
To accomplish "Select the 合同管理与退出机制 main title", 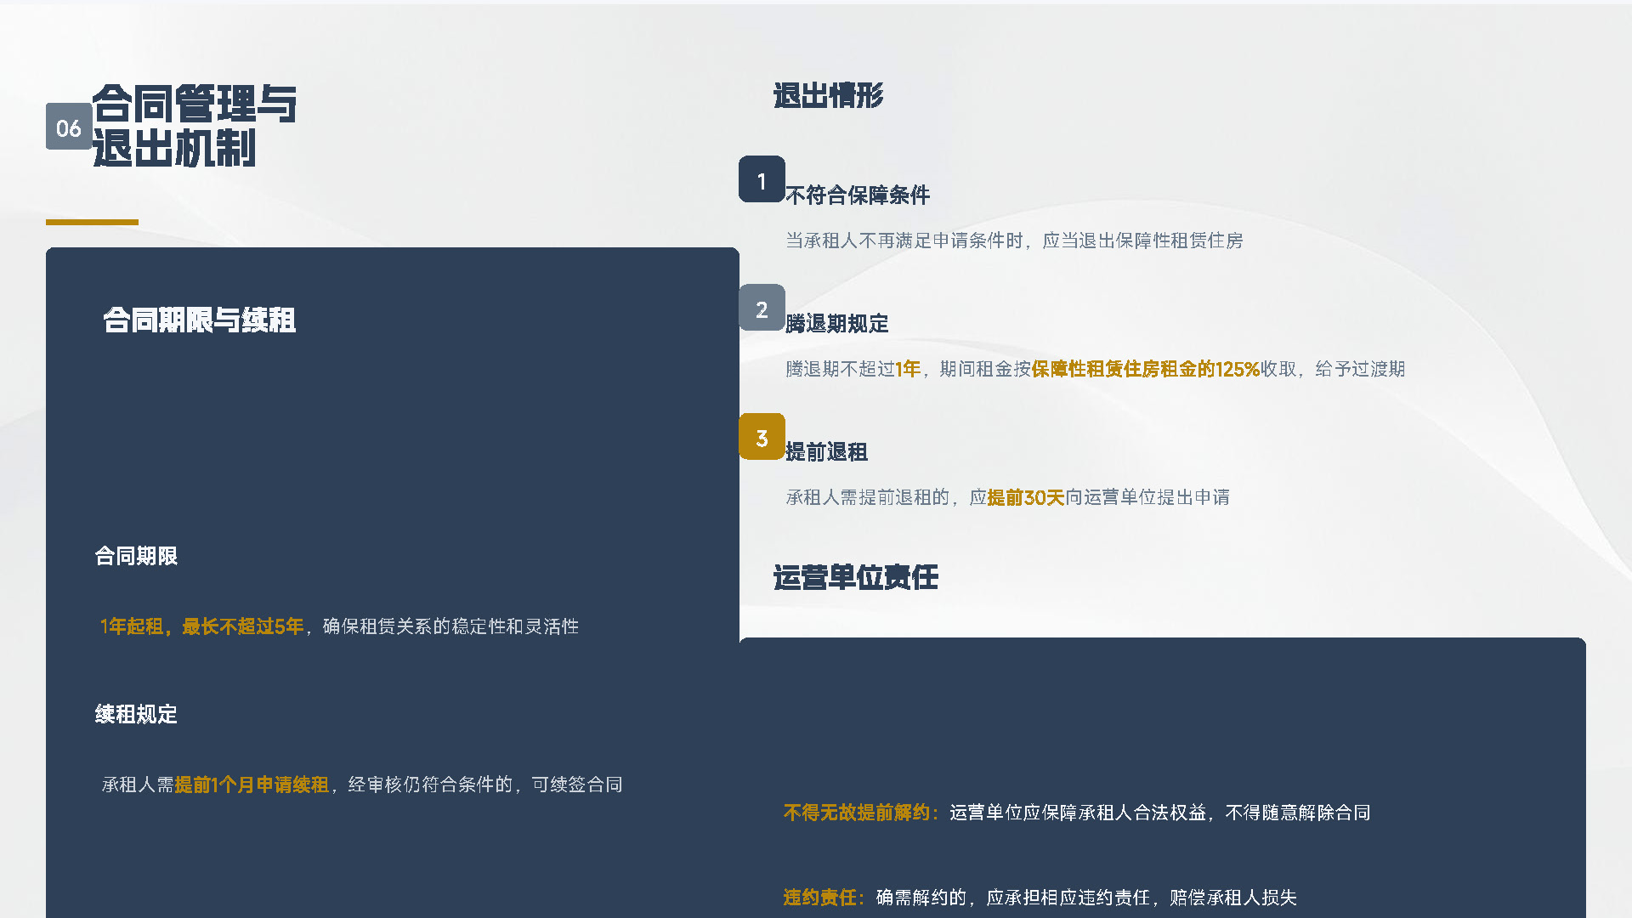I will pyautogui.click(x=194, y=126).
